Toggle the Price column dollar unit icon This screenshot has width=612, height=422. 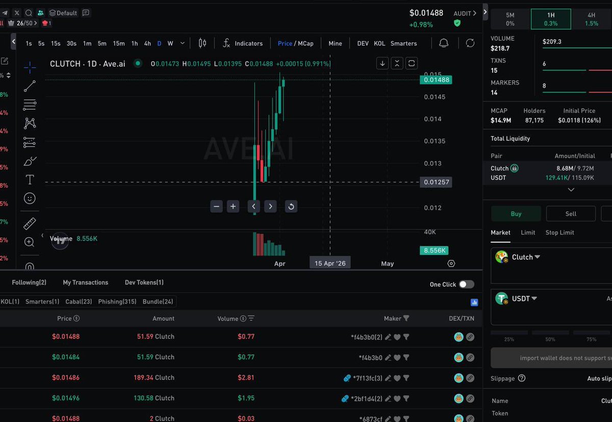(x=76, y=318)
